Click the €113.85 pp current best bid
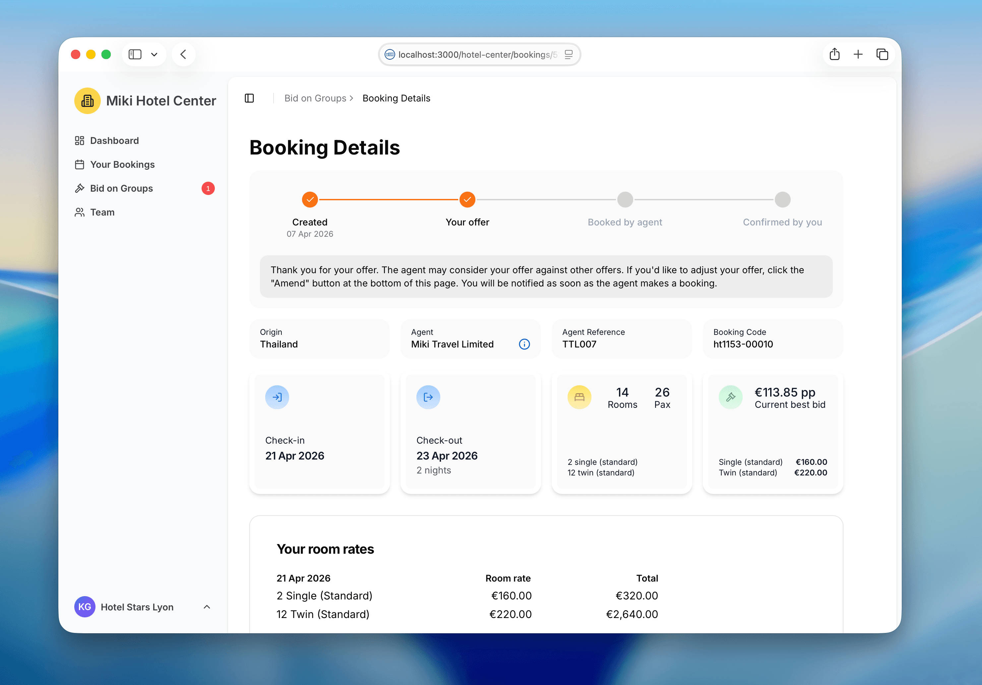Viewport: 982px width, 685px height. (x=785, y=392)
